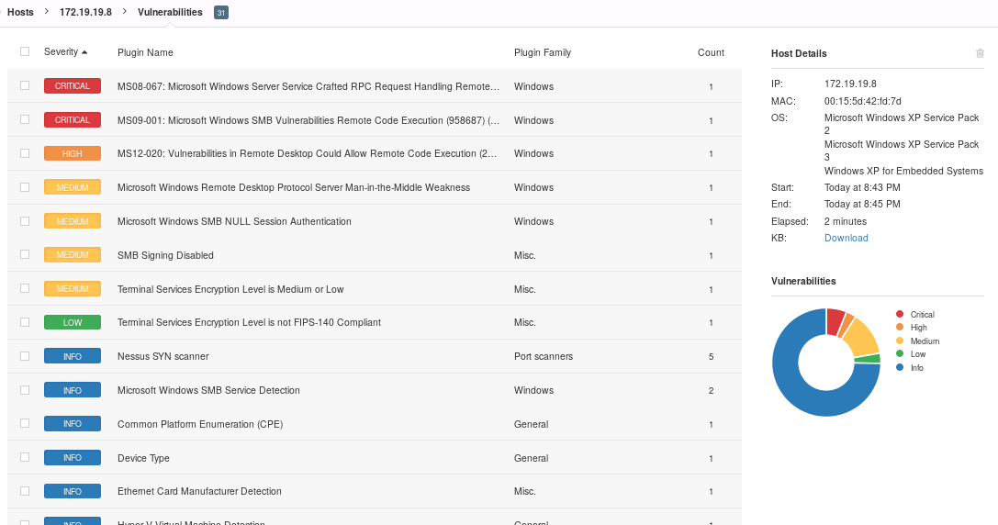Screen dimensions: 998x525
Task: Select checkbox for Device Type row
Action: (x=25, y=457)
